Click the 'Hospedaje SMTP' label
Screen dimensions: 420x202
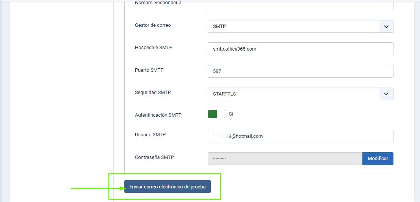pos(154,48)
